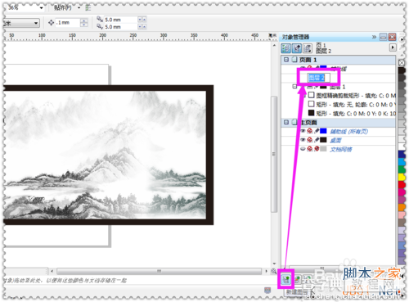Select the 图框精确剪裁矩形 object entry

coord(352,96)
